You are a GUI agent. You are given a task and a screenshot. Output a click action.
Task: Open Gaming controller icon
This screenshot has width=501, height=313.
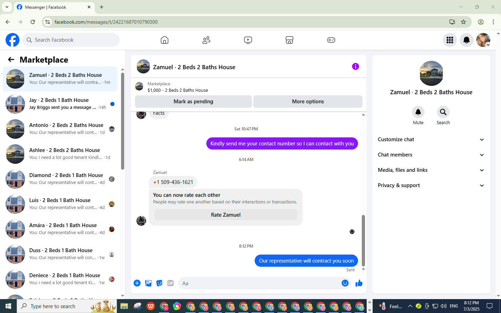coord(331,40)
